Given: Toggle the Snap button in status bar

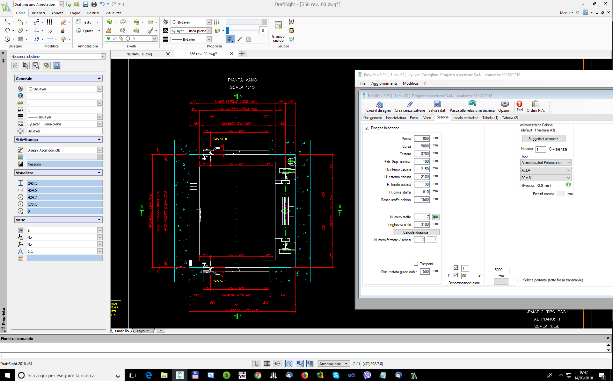Looking at the screenshot, I should click(x=256, y=363).
